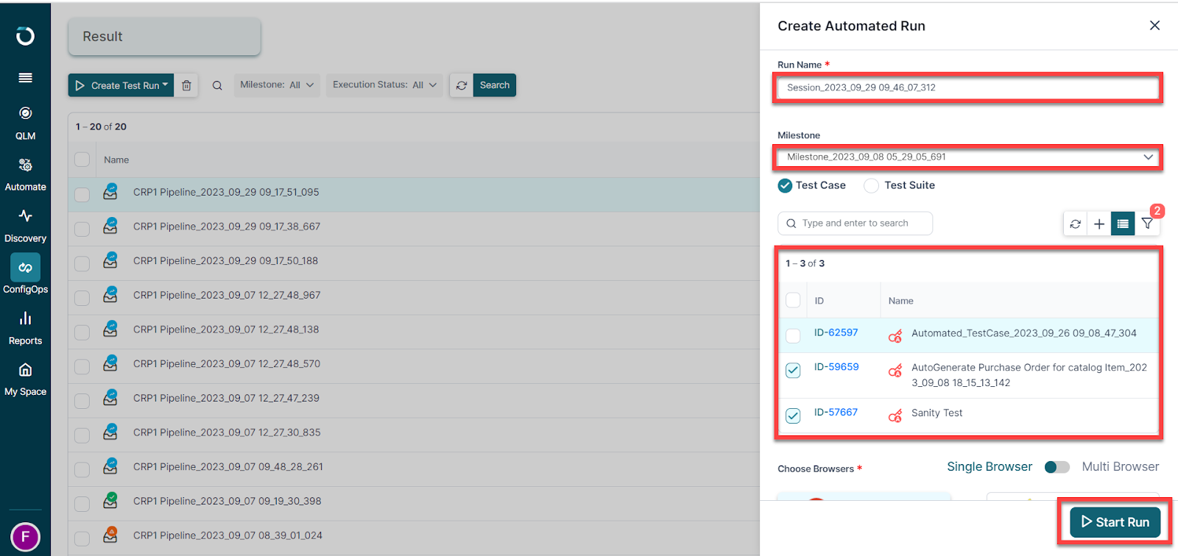Click the Search button
Viewport: 1178px width, 556px height.
tap(495, 85)
